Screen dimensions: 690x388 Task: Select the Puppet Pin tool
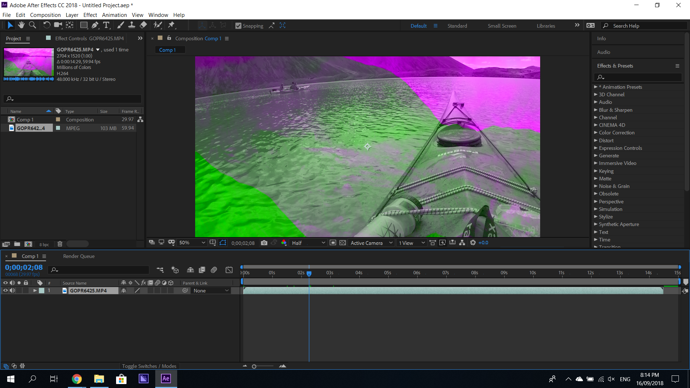(x=171, y=25)
